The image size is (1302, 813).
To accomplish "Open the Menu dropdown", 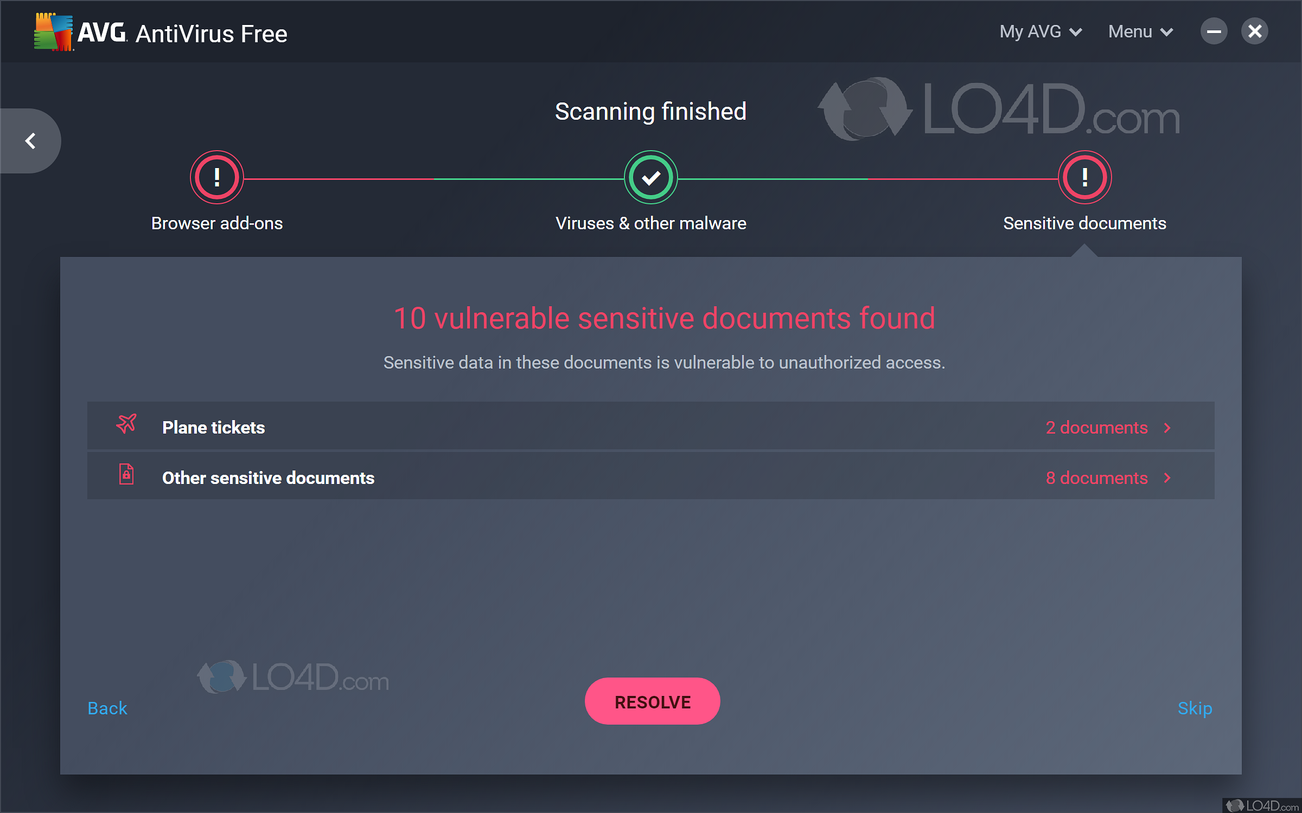I will (x=1140, y=32).
